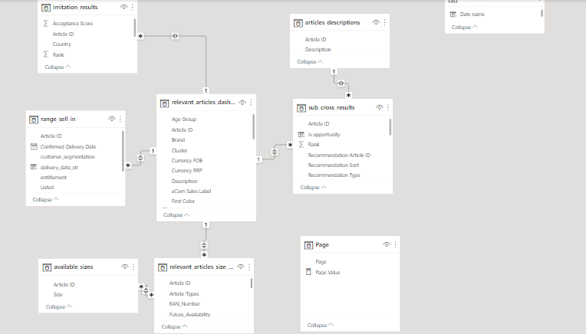This screenshot has width=586, height=334.
Task: Collapse the relevant_articles_size table
Action: click(174, 326)
